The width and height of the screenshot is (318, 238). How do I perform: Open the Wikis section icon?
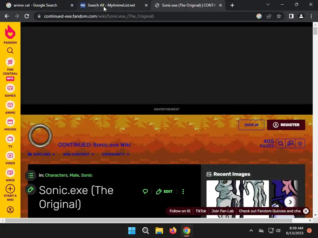pyautogui.click(x=10, y=173)
